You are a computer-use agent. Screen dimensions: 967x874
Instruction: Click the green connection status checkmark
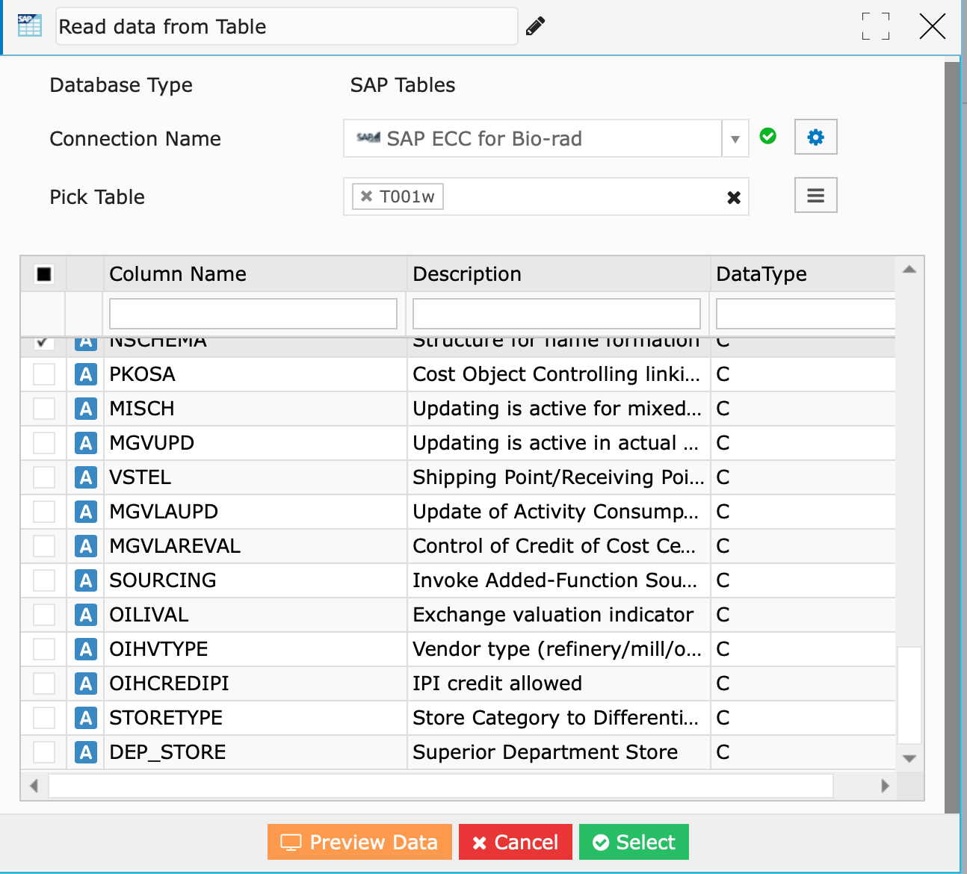(x=767, y=136)
